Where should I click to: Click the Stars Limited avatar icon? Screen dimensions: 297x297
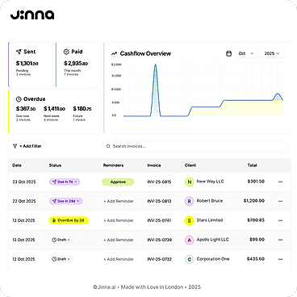coord(189,220)
